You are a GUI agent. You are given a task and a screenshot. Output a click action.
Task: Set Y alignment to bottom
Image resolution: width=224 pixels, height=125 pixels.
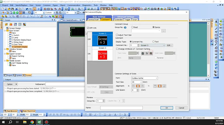(x=164, y=86)
